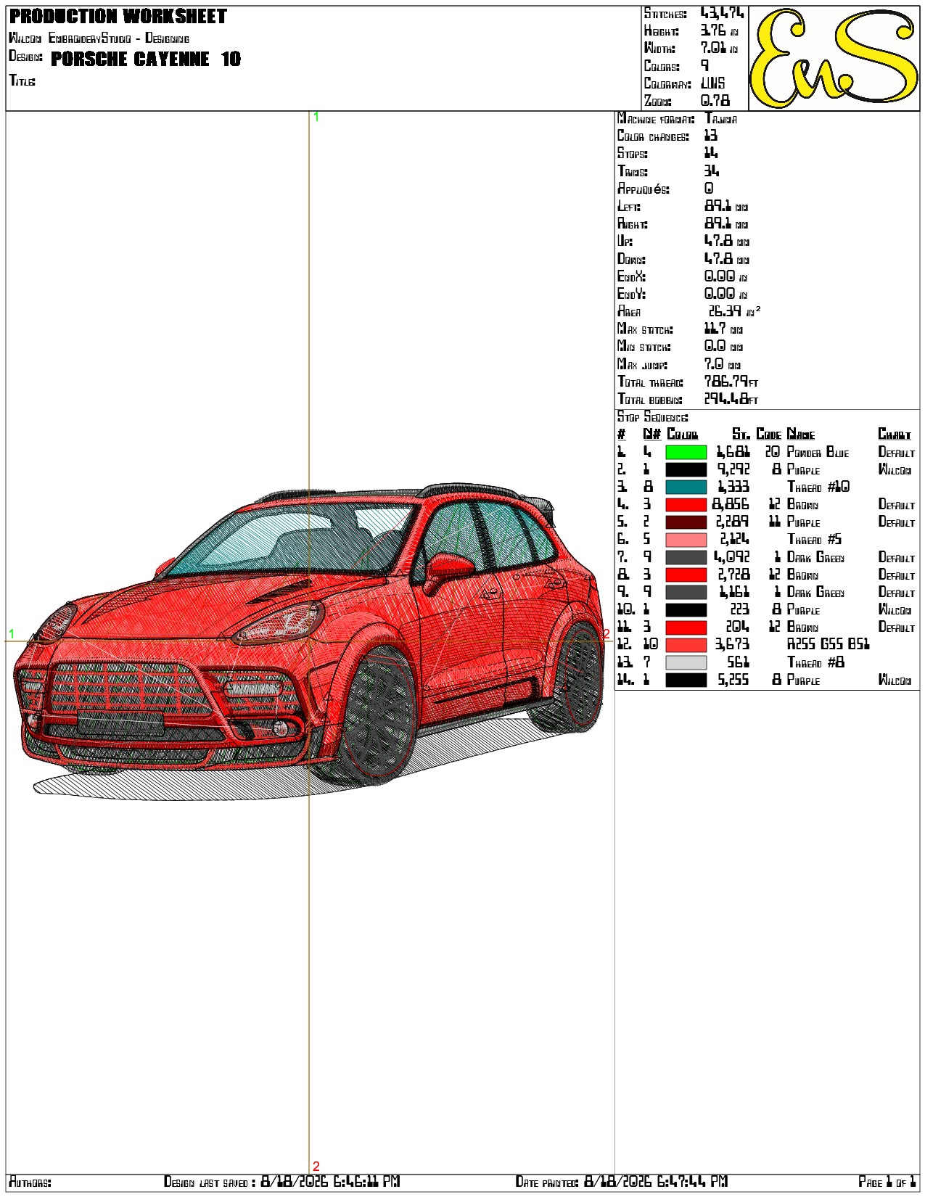
Task: Click the 'Thread #10' name in row 3
Action: 818,487
